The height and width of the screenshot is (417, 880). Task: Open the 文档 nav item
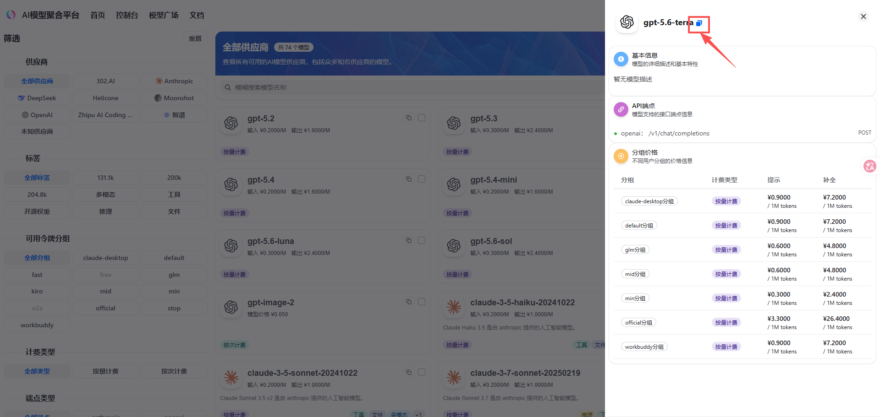[x=197, y=15]
